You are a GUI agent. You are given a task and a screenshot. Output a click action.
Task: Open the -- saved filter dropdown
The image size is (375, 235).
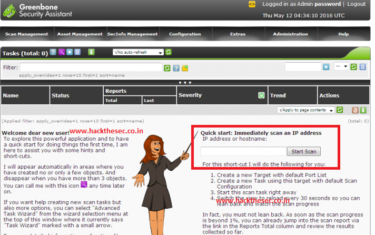[341, 66]
